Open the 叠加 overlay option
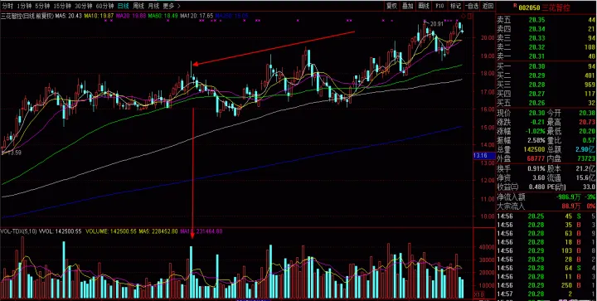The height and width of the screenshot is (301, 597). point(408,6)
